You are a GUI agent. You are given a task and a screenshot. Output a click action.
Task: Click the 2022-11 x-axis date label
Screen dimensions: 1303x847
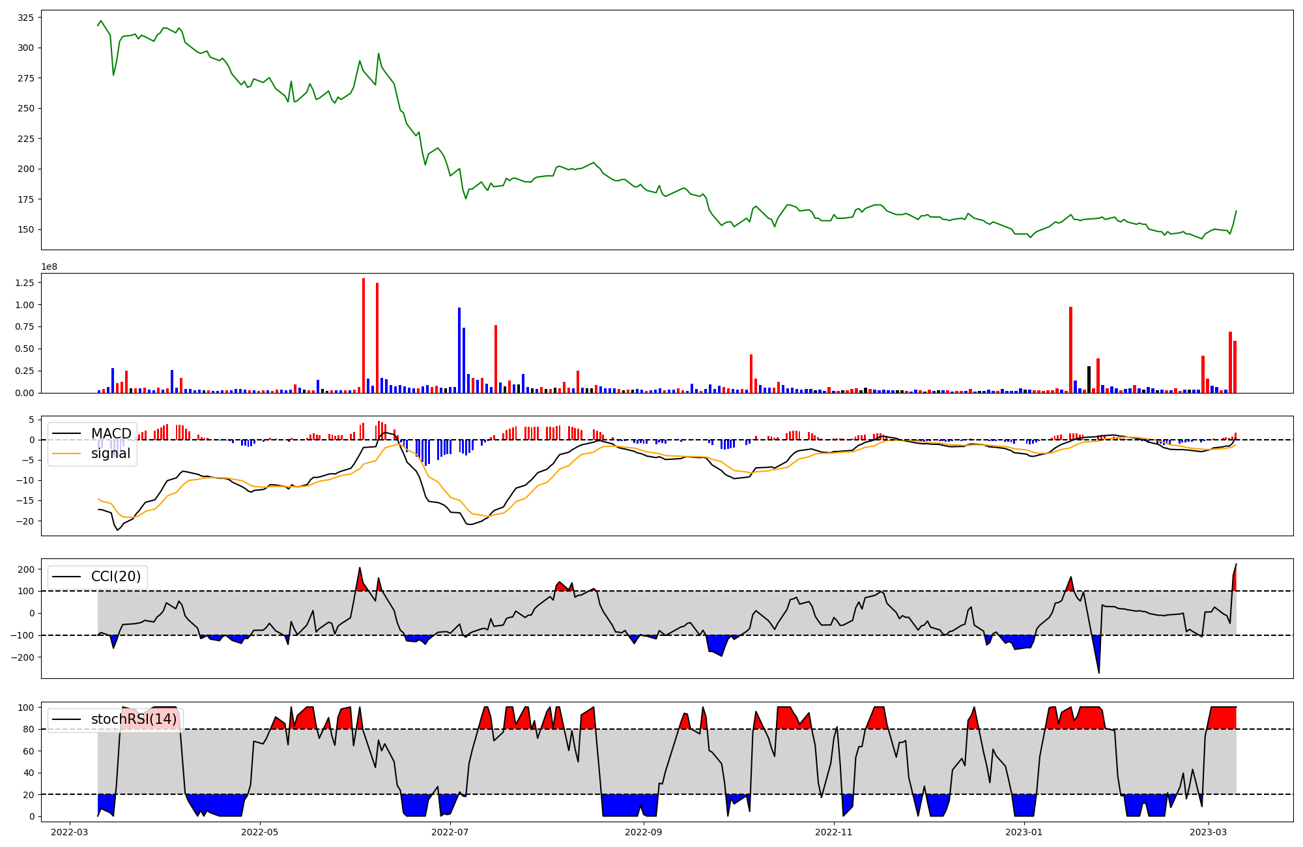click(x=834, y=832)
